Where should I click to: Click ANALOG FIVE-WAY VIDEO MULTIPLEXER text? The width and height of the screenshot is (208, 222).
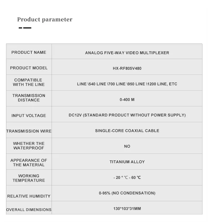click(x=127, y=53)
